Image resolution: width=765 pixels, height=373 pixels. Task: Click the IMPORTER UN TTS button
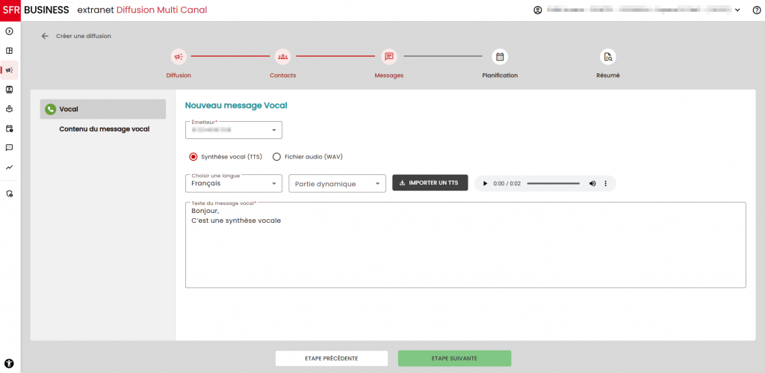coord(430,183)
